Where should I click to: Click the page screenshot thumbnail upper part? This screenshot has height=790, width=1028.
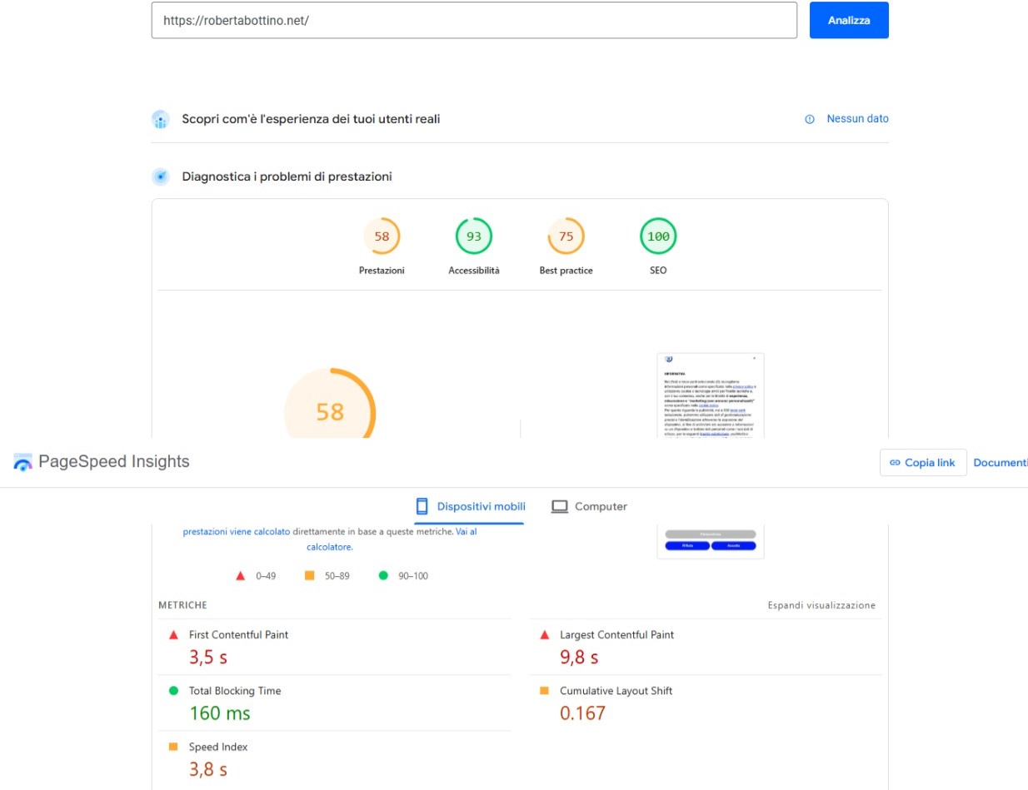coord(711,395)
